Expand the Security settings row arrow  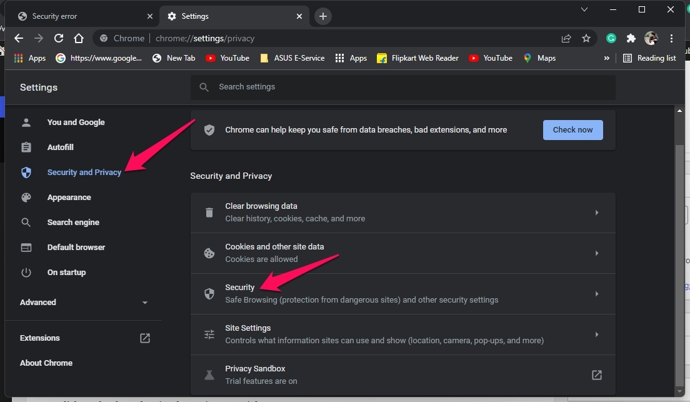596,294
